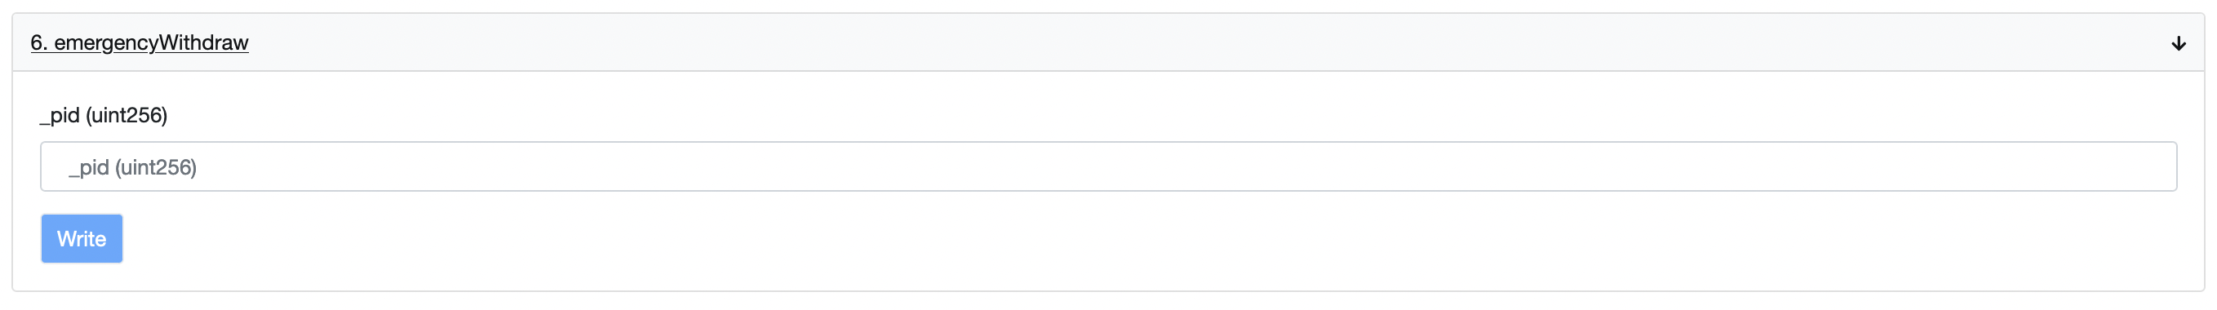
Task: Click the '_pid (uint256)' label text
Action: [x=104, y=114]
